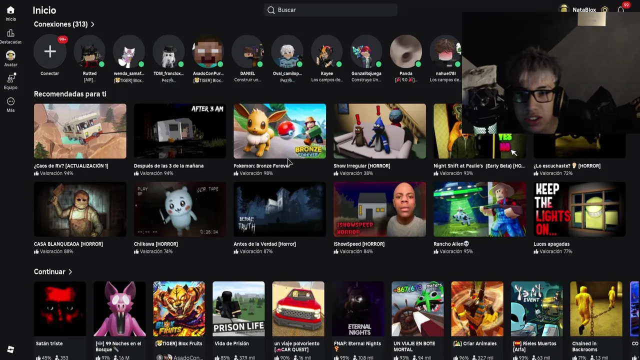Open DANIEL friend avatar

(x=247, y=51)
